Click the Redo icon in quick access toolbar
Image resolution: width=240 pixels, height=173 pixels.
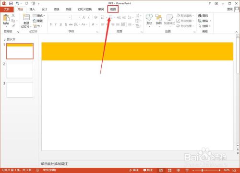pos(26,3)
